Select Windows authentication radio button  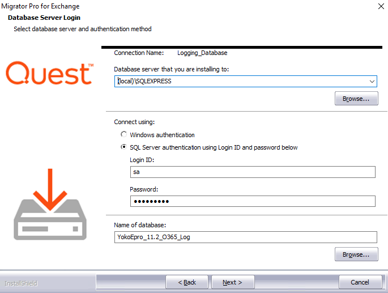point(123,134)
